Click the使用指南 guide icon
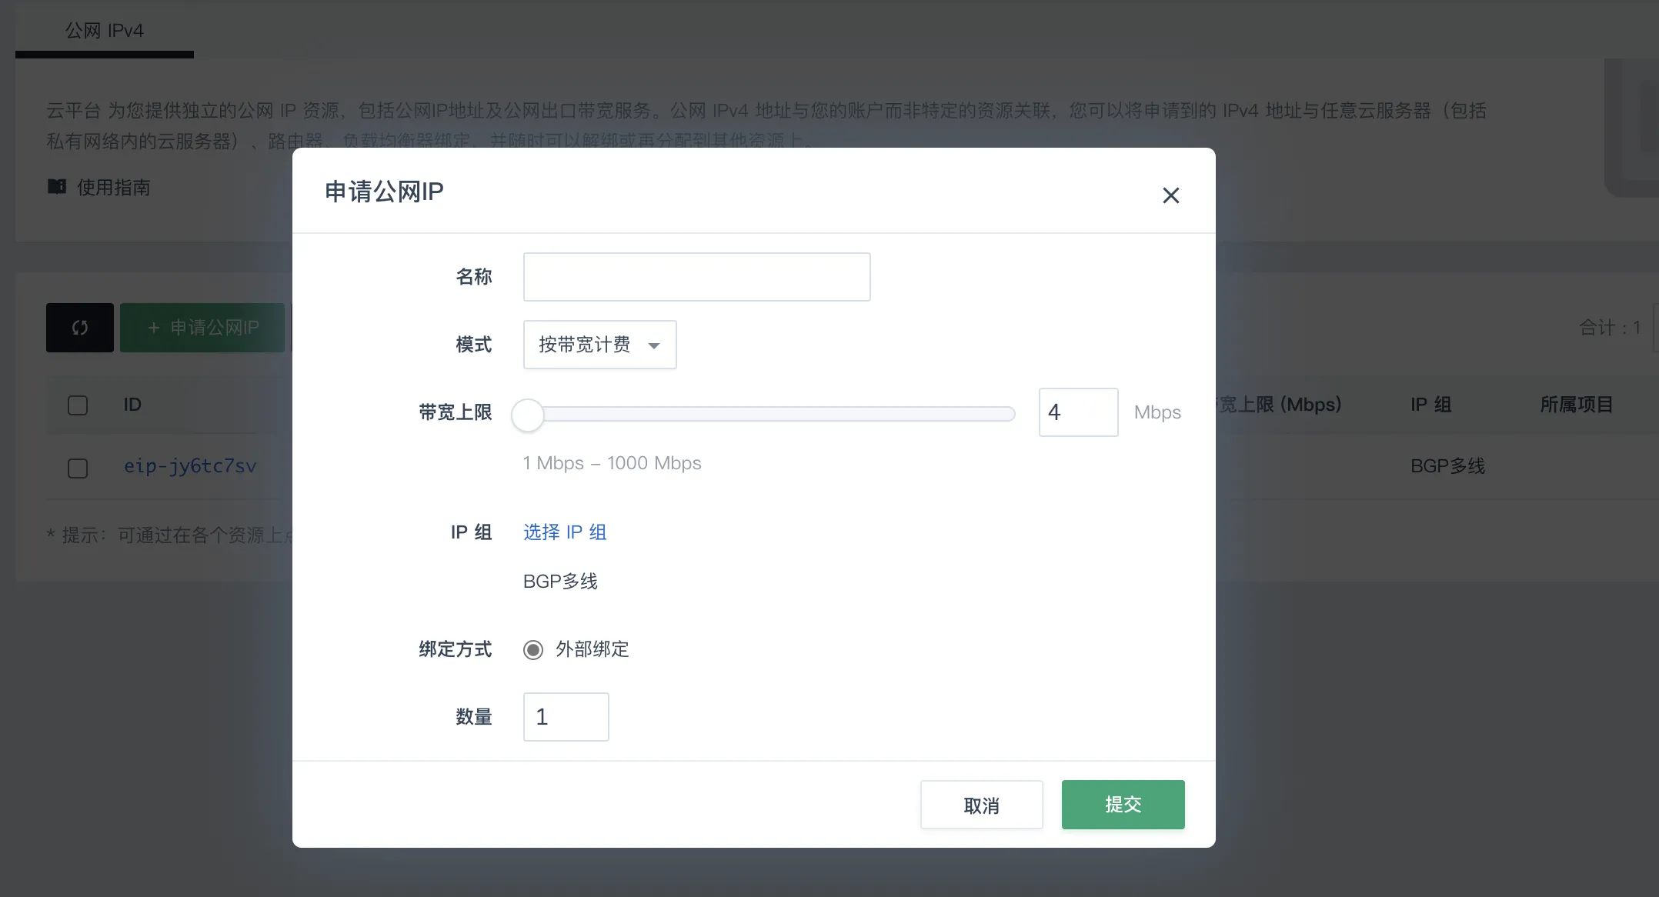This screenshot has width=1659, height=897. pos(55,185)
